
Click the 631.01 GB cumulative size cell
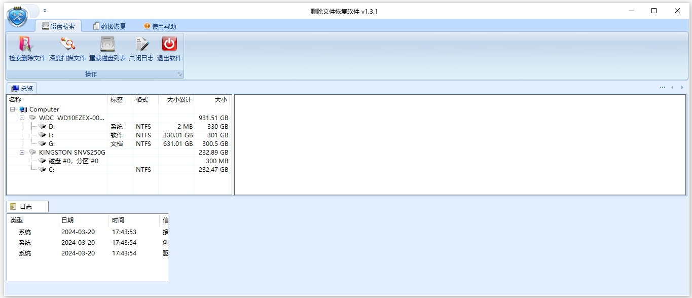[x=178, y=144]
